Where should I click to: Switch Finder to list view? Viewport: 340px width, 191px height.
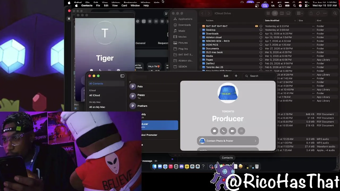pos(275,13)
